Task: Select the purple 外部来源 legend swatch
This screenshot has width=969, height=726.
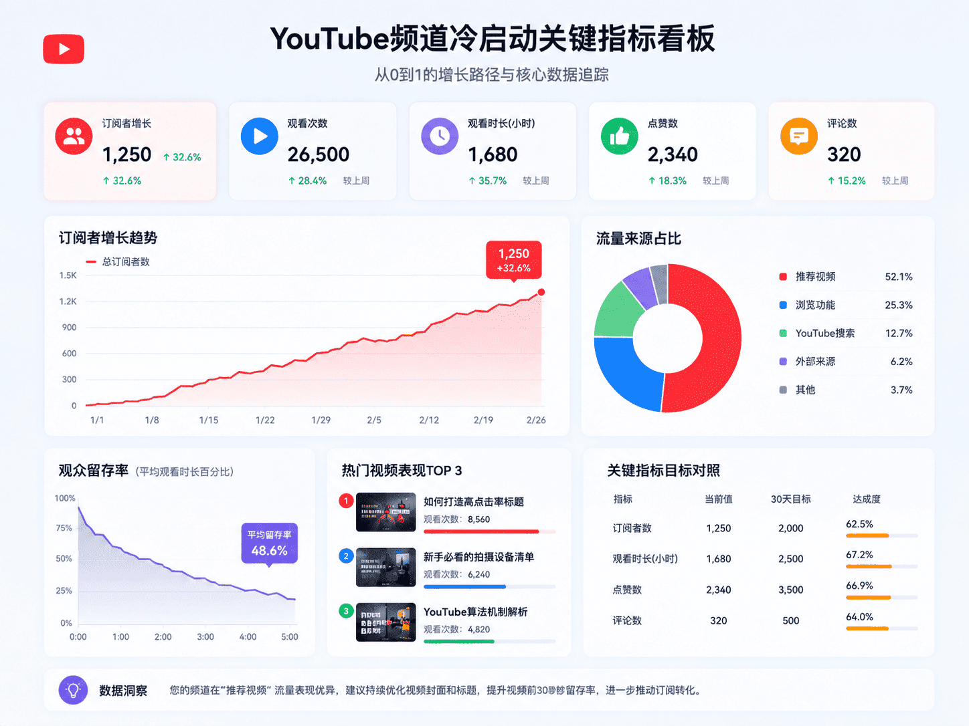Action: click(x=783, y=362)
